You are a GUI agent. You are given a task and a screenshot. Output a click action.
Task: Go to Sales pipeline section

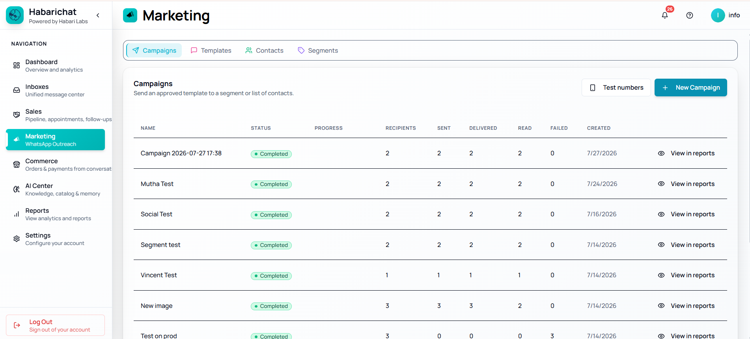tap(55, 115)
